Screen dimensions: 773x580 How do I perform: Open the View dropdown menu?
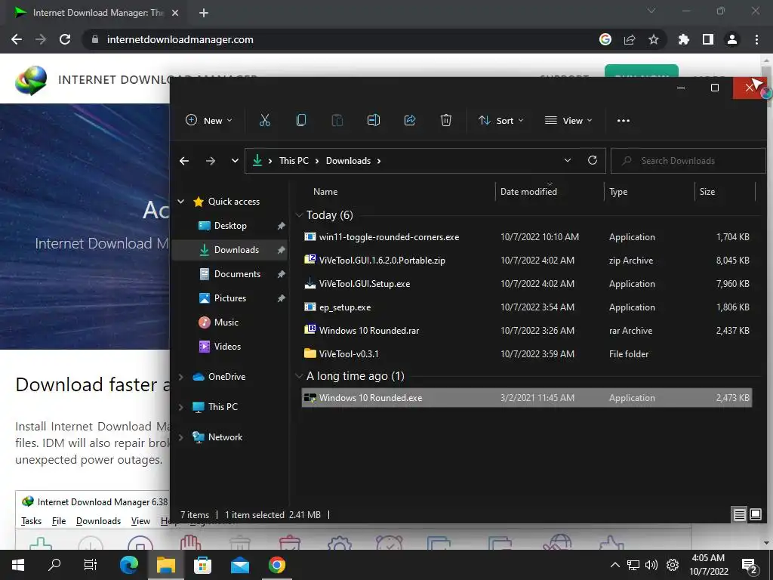[x=568, y=120]
